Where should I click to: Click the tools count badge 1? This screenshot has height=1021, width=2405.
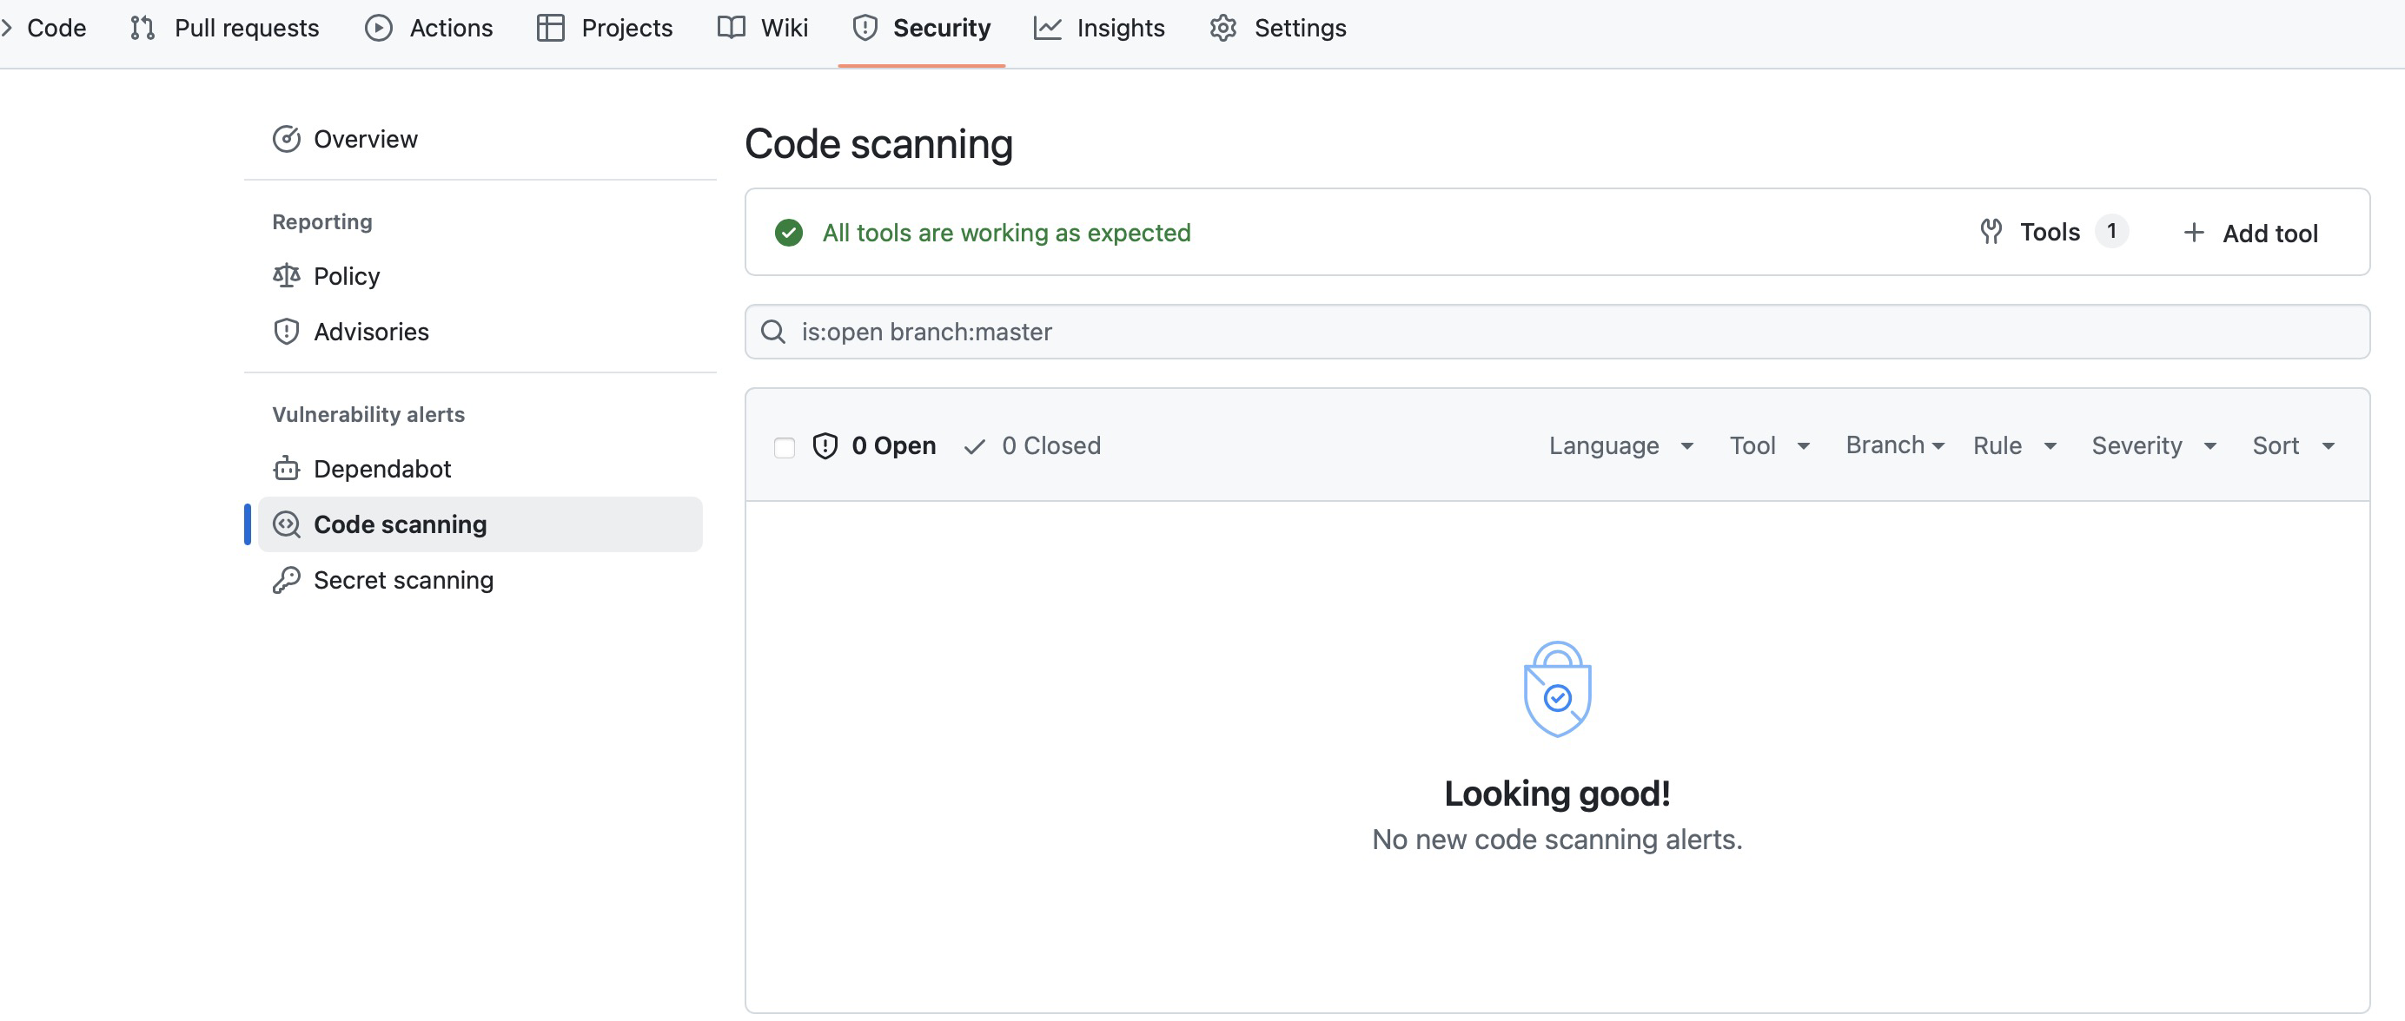[x=2111, y=232]
